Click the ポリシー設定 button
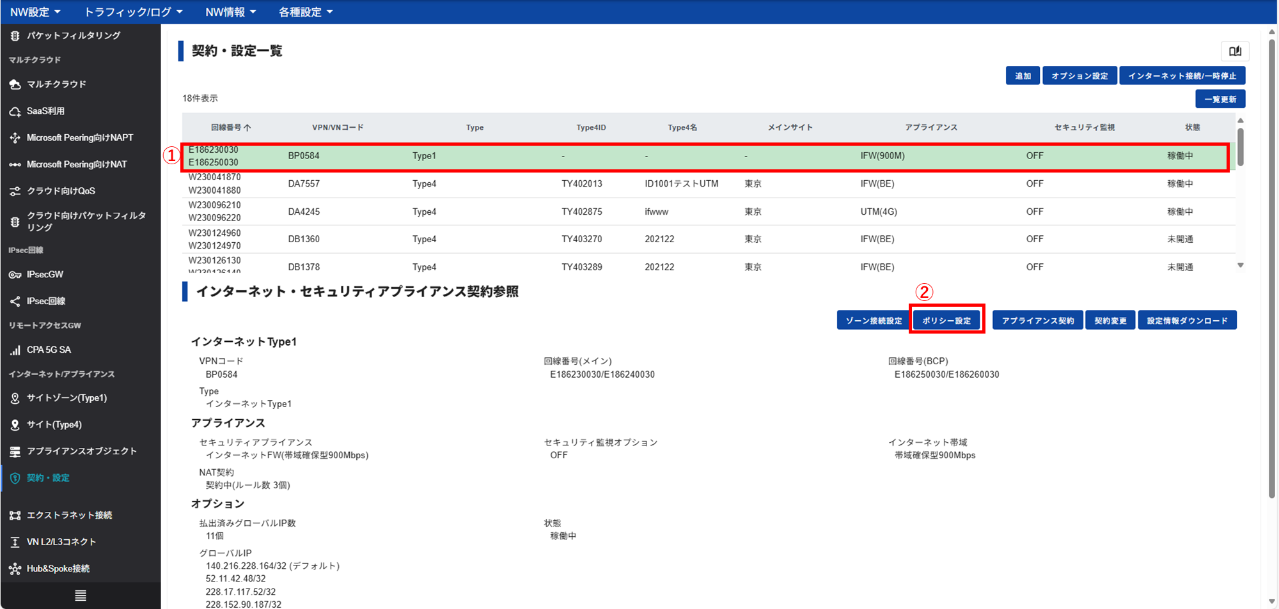1279x609 pixels. pos(946,321)
